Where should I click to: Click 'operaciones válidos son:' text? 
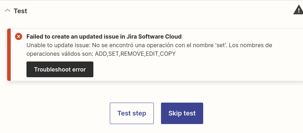point(60,54)
